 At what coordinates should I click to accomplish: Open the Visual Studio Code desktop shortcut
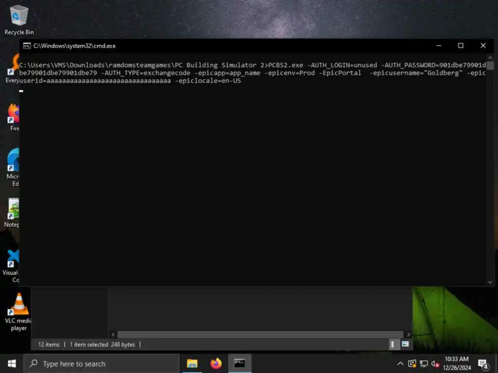11,266
